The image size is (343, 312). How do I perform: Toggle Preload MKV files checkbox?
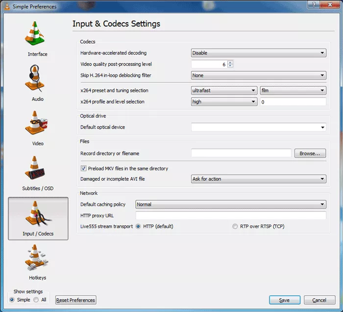(83, 168)
